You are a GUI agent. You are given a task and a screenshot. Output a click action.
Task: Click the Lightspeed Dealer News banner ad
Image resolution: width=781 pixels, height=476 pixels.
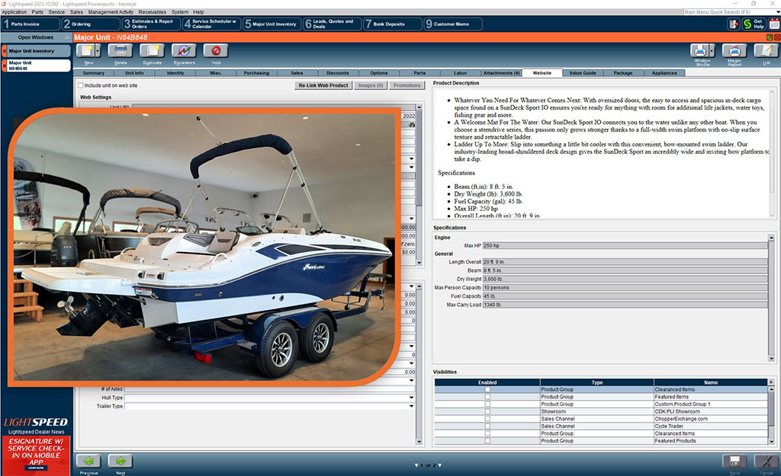[36, 455]
